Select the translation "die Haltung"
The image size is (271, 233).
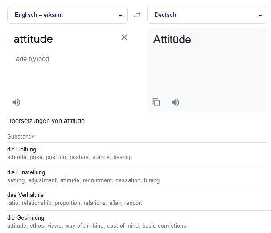[x=22, y=149]
